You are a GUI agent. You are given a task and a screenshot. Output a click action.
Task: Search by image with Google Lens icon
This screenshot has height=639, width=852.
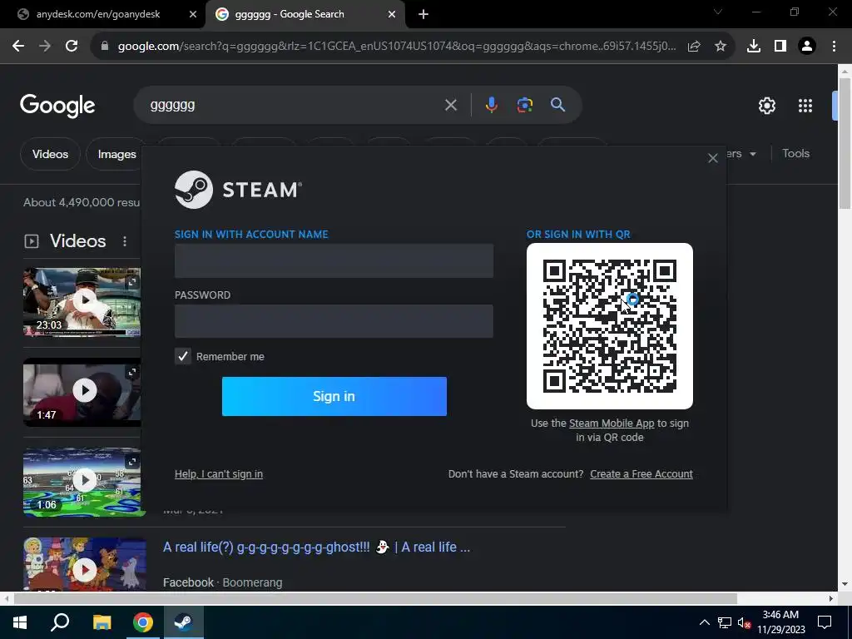click(x=525, y=105)
